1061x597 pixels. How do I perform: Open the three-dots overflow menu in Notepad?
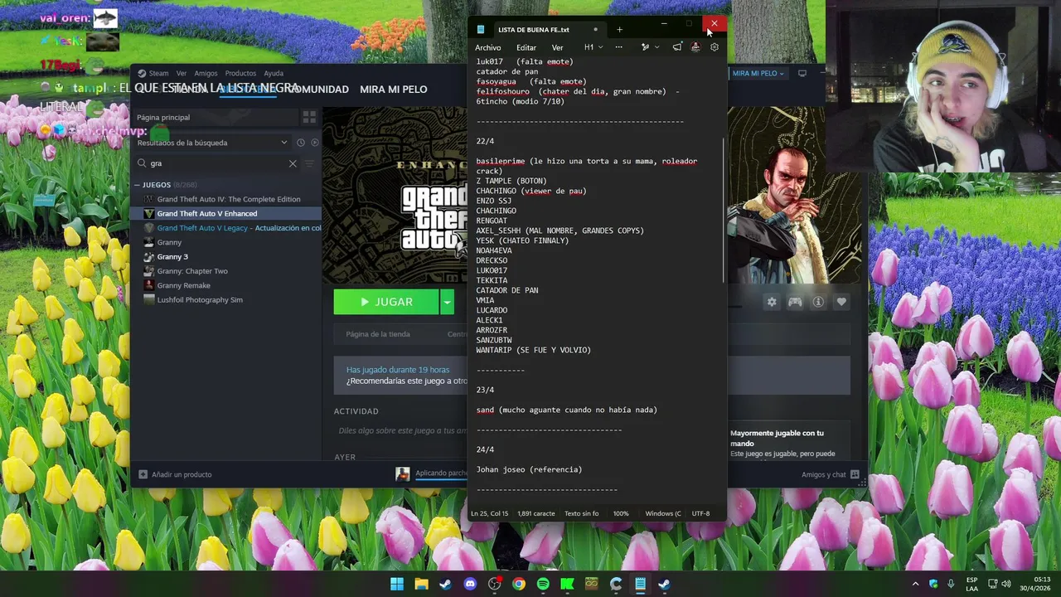tap(618, 47)
